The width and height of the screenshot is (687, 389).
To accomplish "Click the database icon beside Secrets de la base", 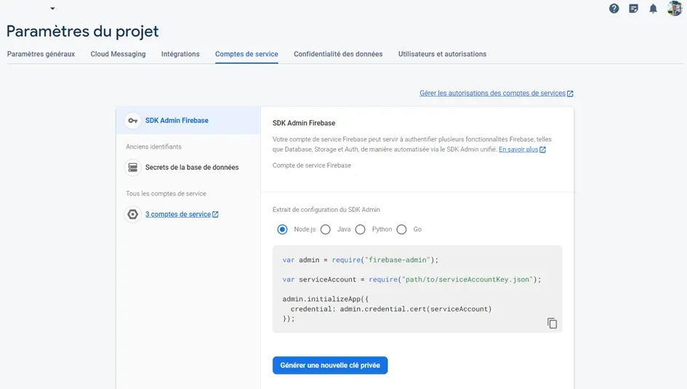I will 133,167.
